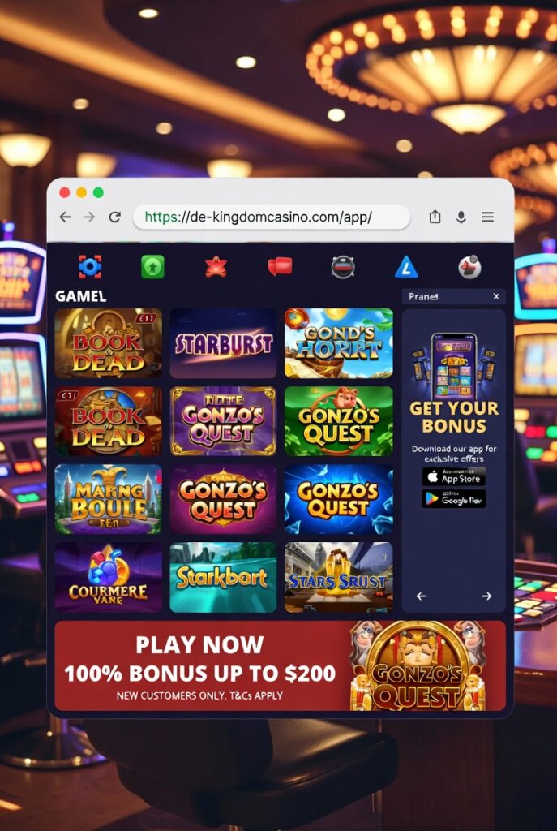This screenshot has width=557, height=831.
Task: Click the blue gear icon in casino nav
Action: click(x=90, y=266)
